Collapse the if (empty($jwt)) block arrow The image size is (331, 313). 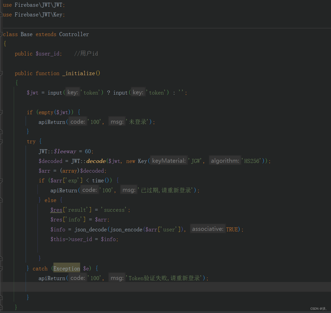click(2, 112)
